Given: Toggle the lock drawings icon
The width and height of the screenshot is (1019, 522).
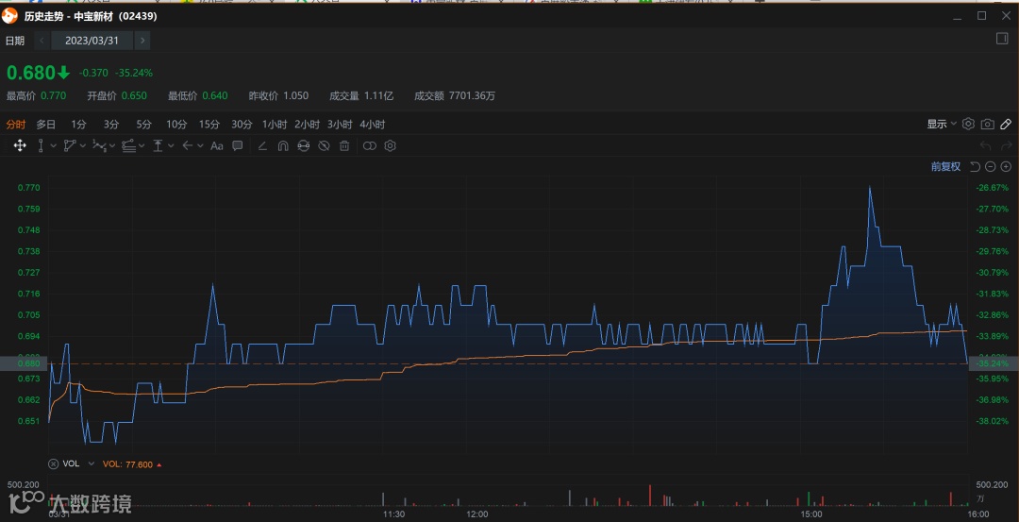Looking at the screenshot, I should [x=304, y=145].
